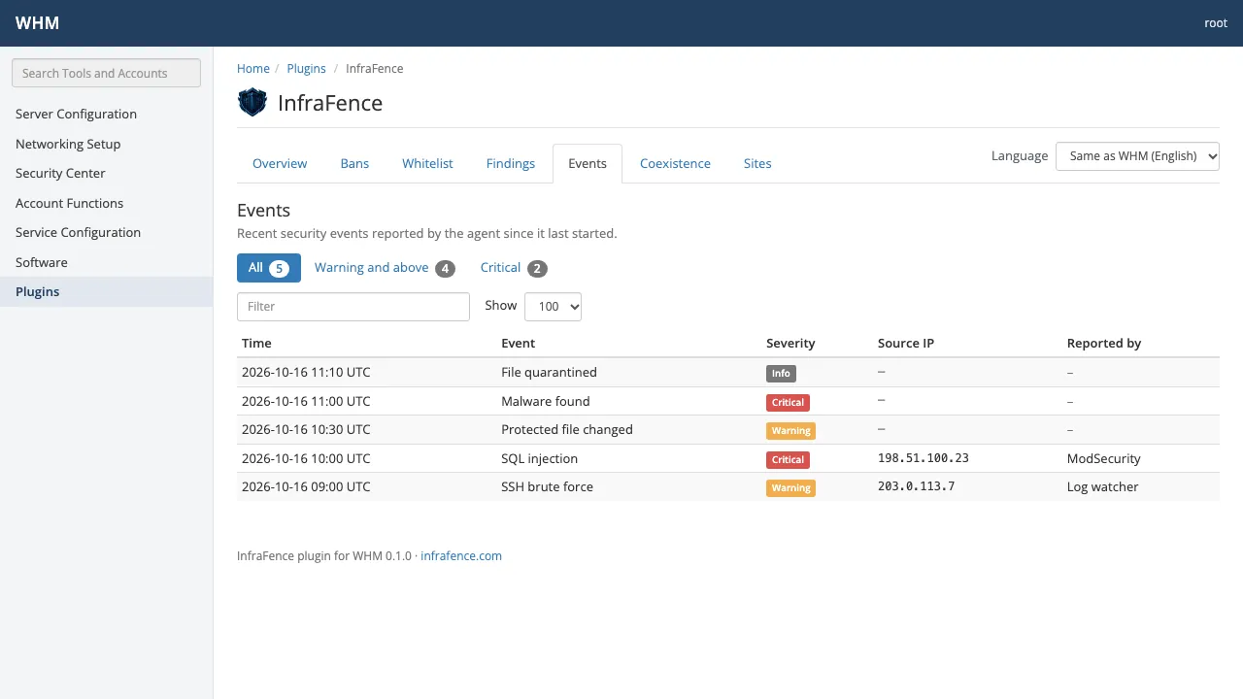Follow the Home breadcrumb link
The height and width of the screenshot is (699, 1243).
pyautogui.click(x=253, y=69)
